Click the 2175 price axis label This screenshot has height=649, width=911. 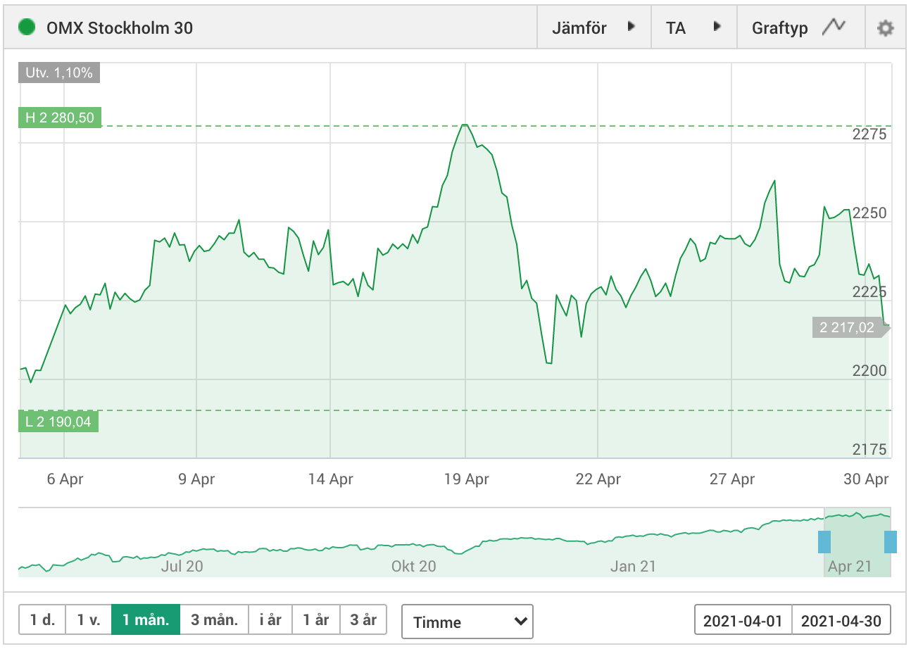point(870,450)
